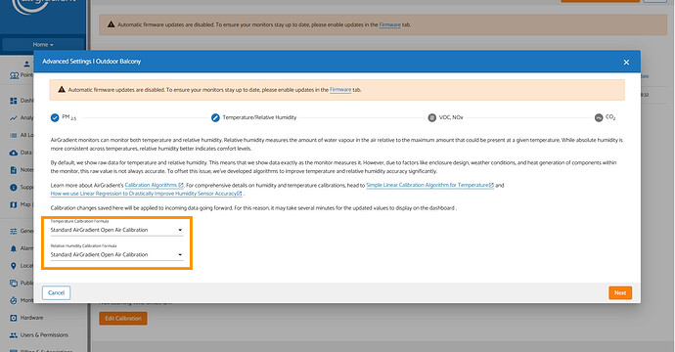Click the Map sidebar icon
Screen dimensions: 675x352
point(14,204)
